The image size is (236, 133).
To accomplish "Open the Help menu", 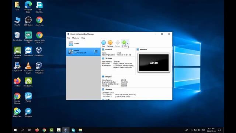I will tap(83, 38).
